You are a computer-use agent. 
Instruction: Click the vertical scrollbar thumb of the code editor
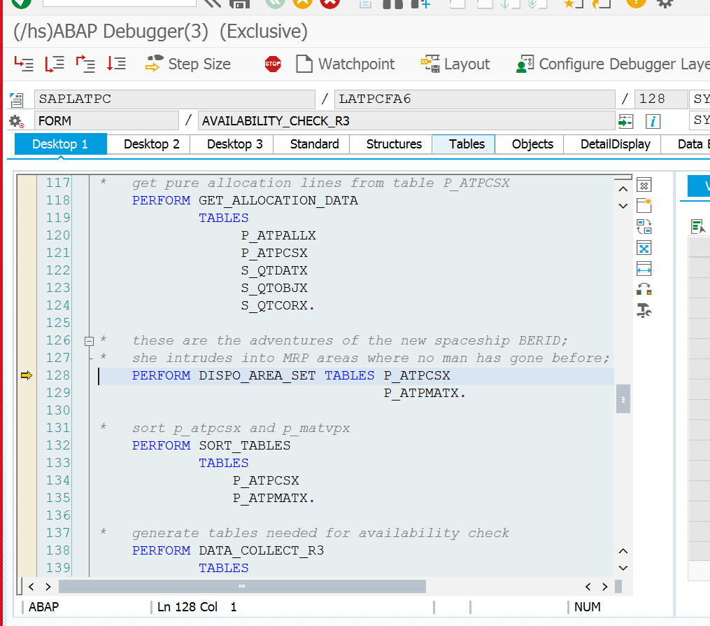623,399
